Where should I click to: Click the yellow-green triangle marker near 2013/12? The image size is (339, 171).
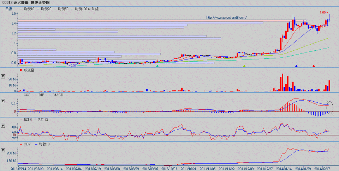point(244,66)
